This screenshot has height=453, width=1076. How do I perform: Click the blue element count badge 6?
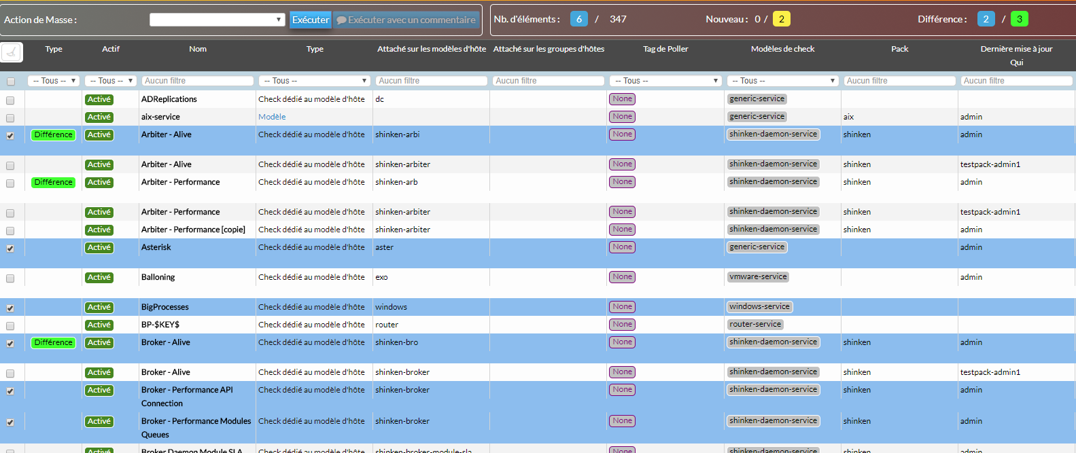(x=578, y=19)
